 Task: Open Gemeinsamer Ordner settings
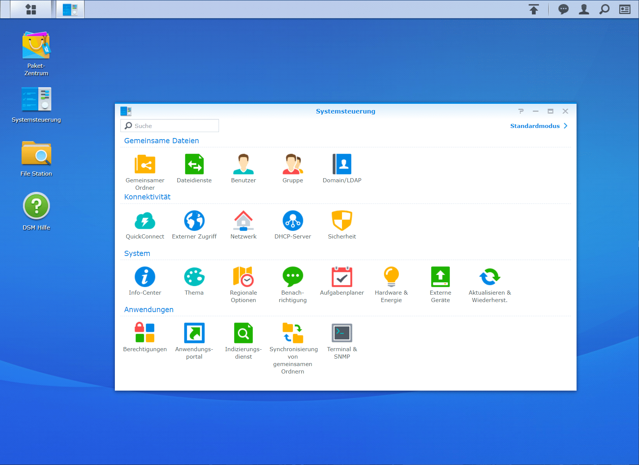(145, 164)
